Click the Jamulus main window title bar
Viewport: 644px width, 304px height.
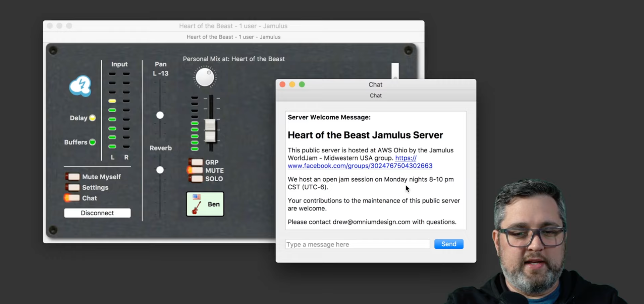click(233, 26)
